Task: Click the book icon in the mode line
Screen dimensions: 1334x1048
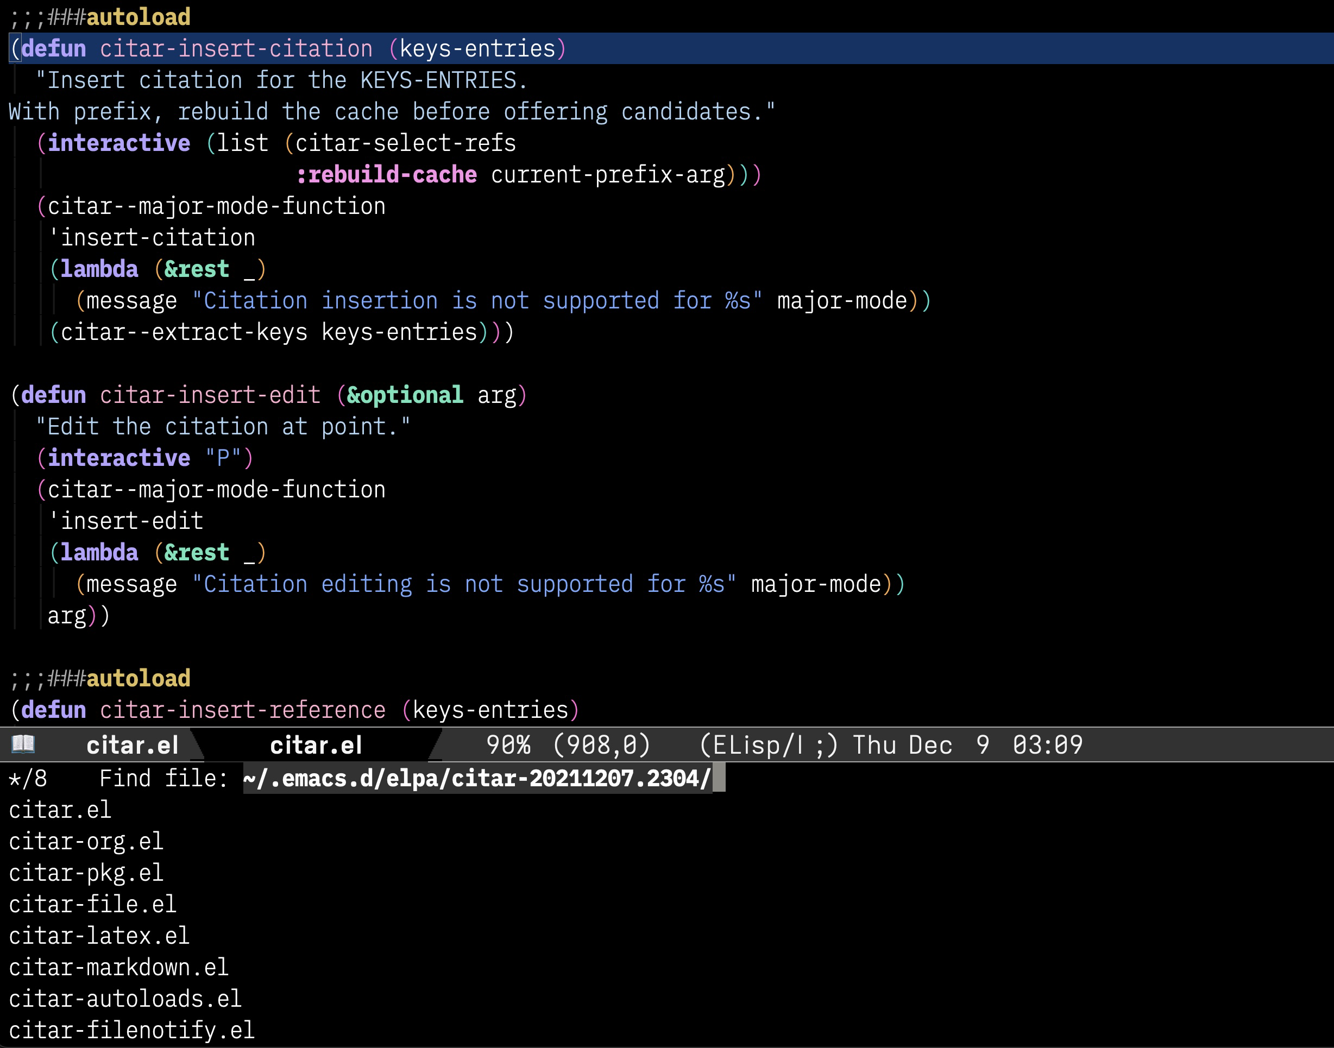Action: (x=23, y=744)
